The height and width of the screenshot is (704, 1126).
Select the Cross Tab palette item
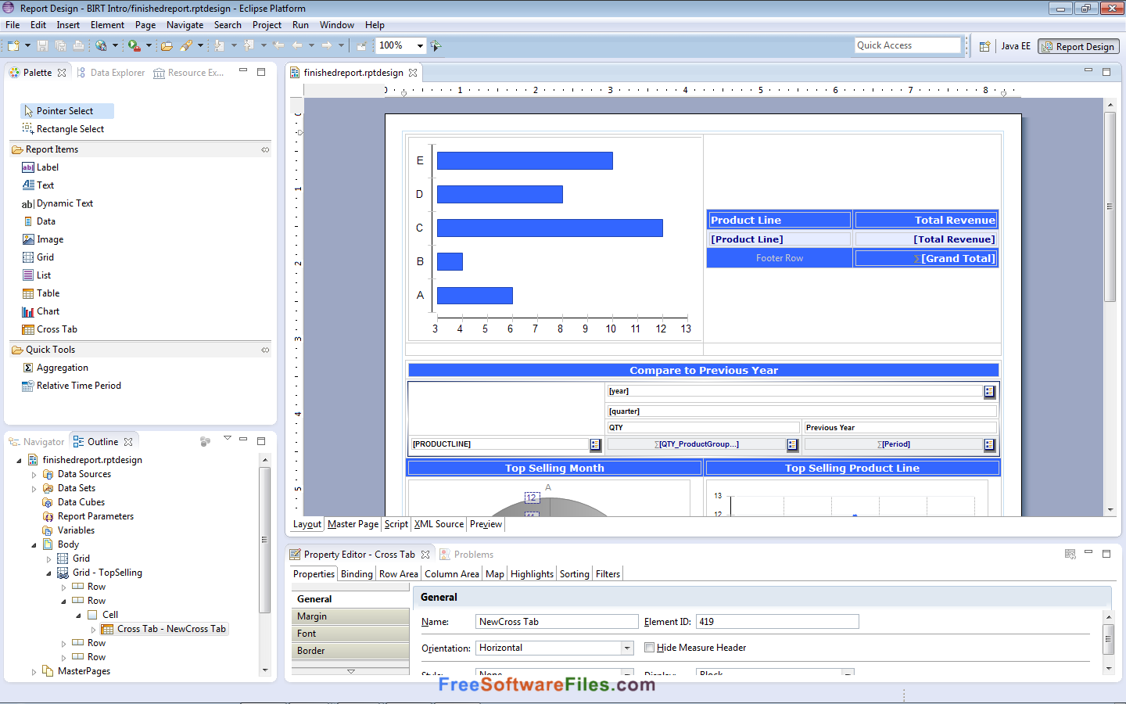tap(50, 329)
